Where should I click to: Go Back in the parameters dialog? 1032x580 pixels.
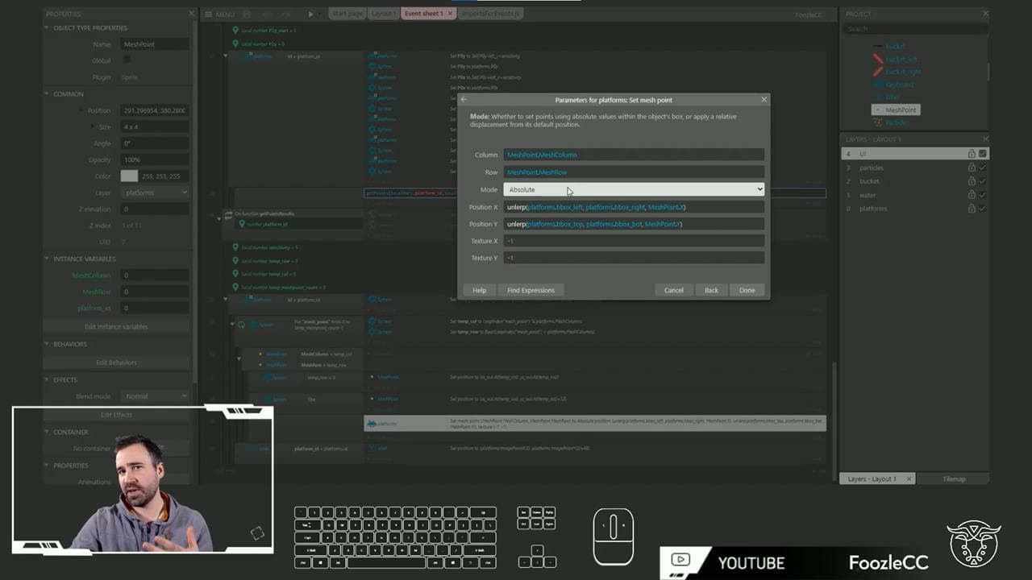tap(711, 290)
